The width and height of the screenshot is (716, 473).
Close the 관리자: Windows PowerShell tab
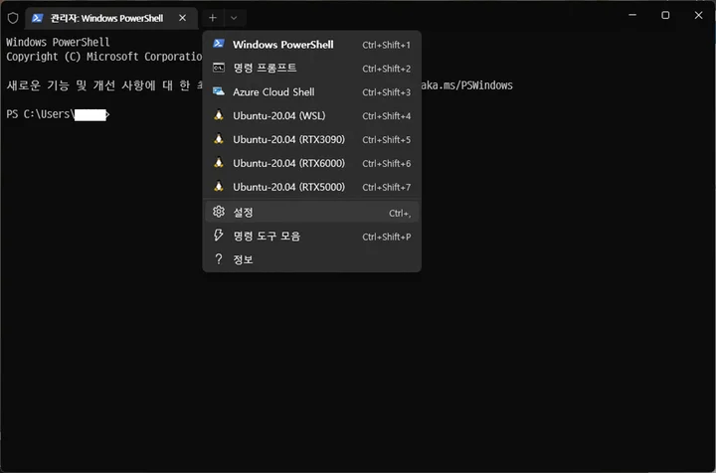[x=181, y=17]
